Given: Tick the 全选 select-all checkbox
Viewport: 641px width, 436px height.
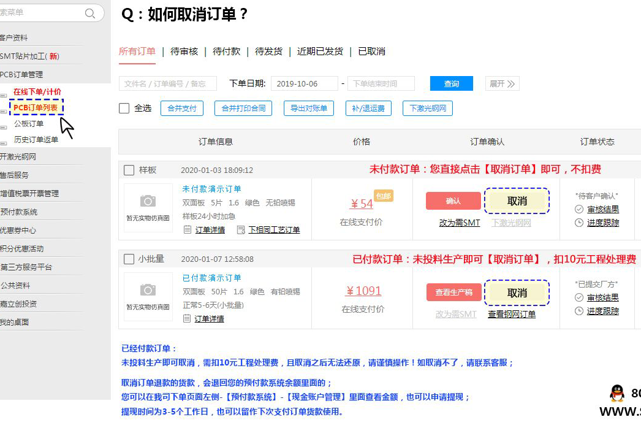Looking at the screenshot, I should pos(124,109).
